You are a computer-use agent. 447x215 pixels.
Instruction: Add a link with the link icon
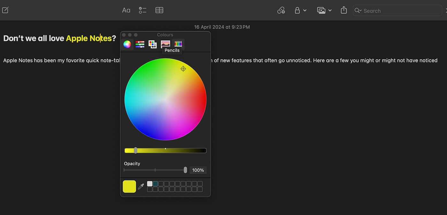click(x=281, y=11)
